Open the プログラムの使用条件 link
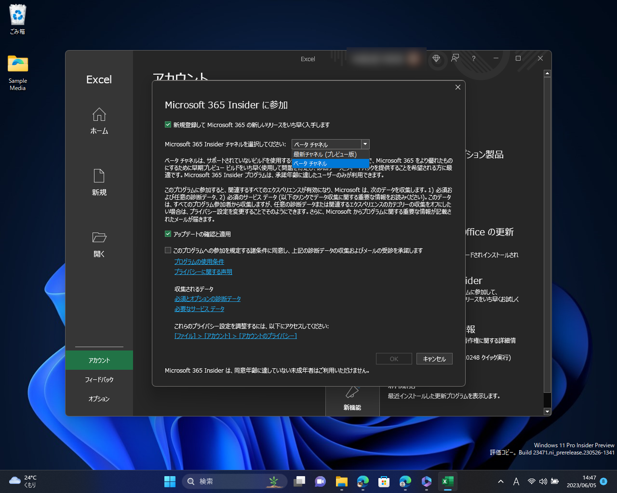Image resolution: width=617 pixels, height=493 pixels. 199,261
